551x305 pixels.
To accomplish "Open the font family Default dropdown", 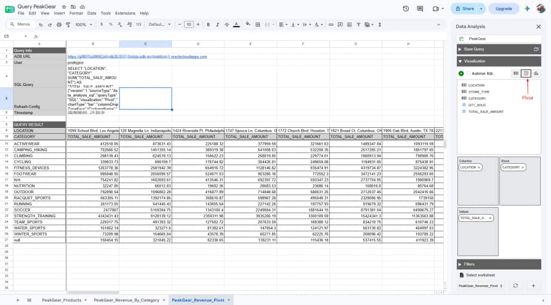I will (x=159, y=25).
